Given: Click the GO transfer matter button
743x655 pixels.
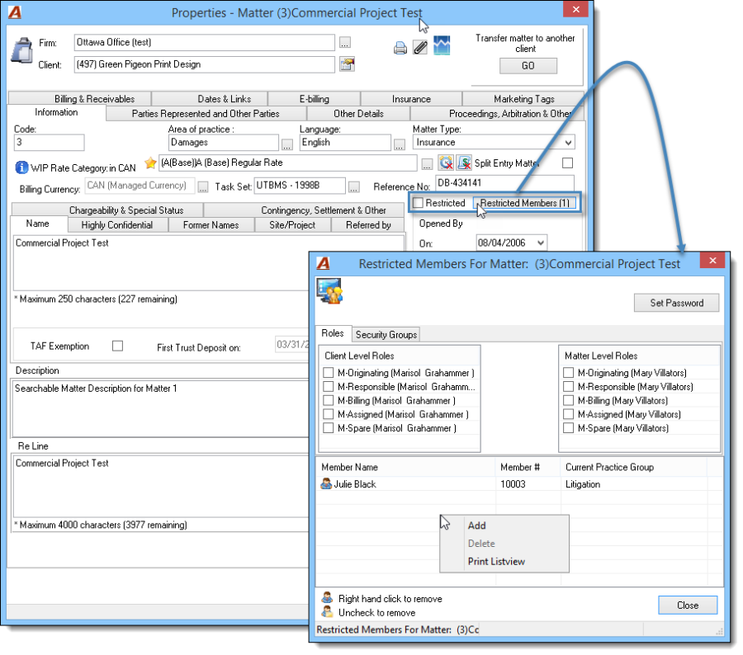Looking at the screenshot, I should coord(528,66).
